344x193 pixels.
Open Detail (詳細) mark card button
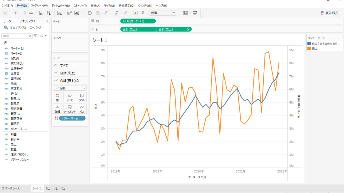click(57, 109)
